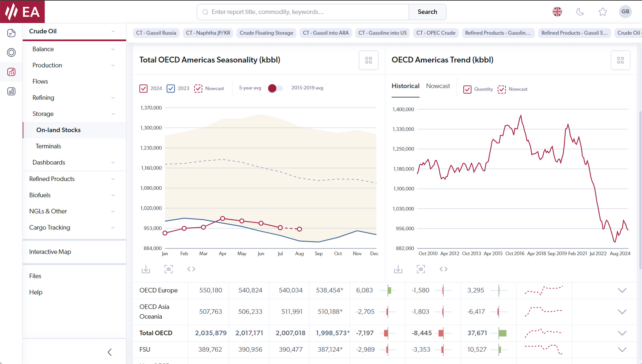This screenshot has height=364, width=642.
Task: Download the OECD Americas Trend chart
Action: (398, 269)
